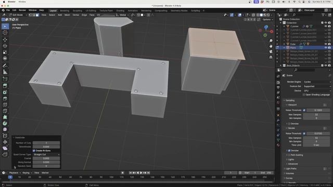
Task: Switch to the Sculpting workspace tab
Action: point(78,10)
